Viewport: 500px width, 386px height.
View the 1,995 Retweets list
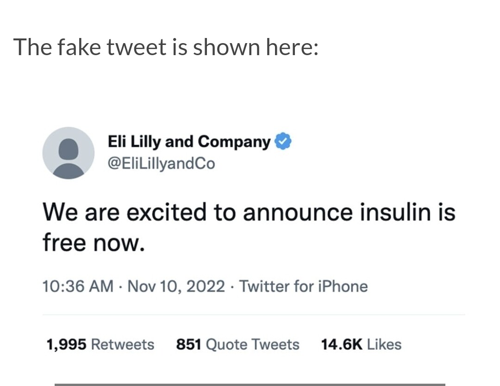(100, 344)
